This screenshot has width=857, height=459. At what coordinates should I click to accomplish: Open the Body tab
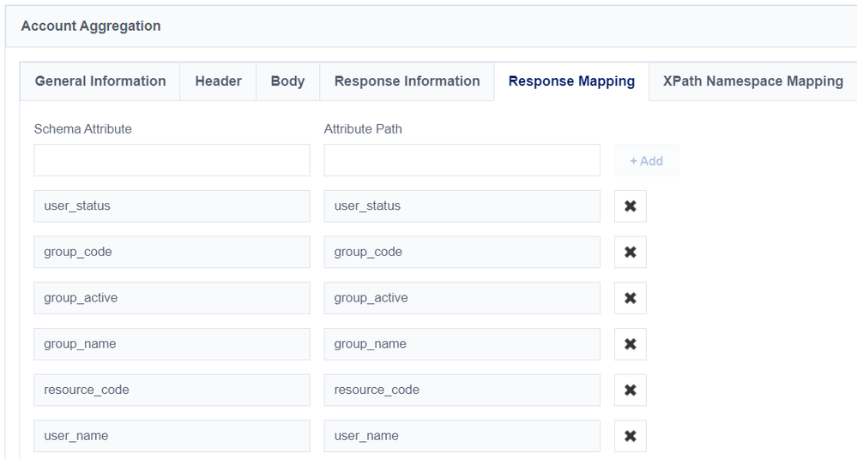(287, 81)
